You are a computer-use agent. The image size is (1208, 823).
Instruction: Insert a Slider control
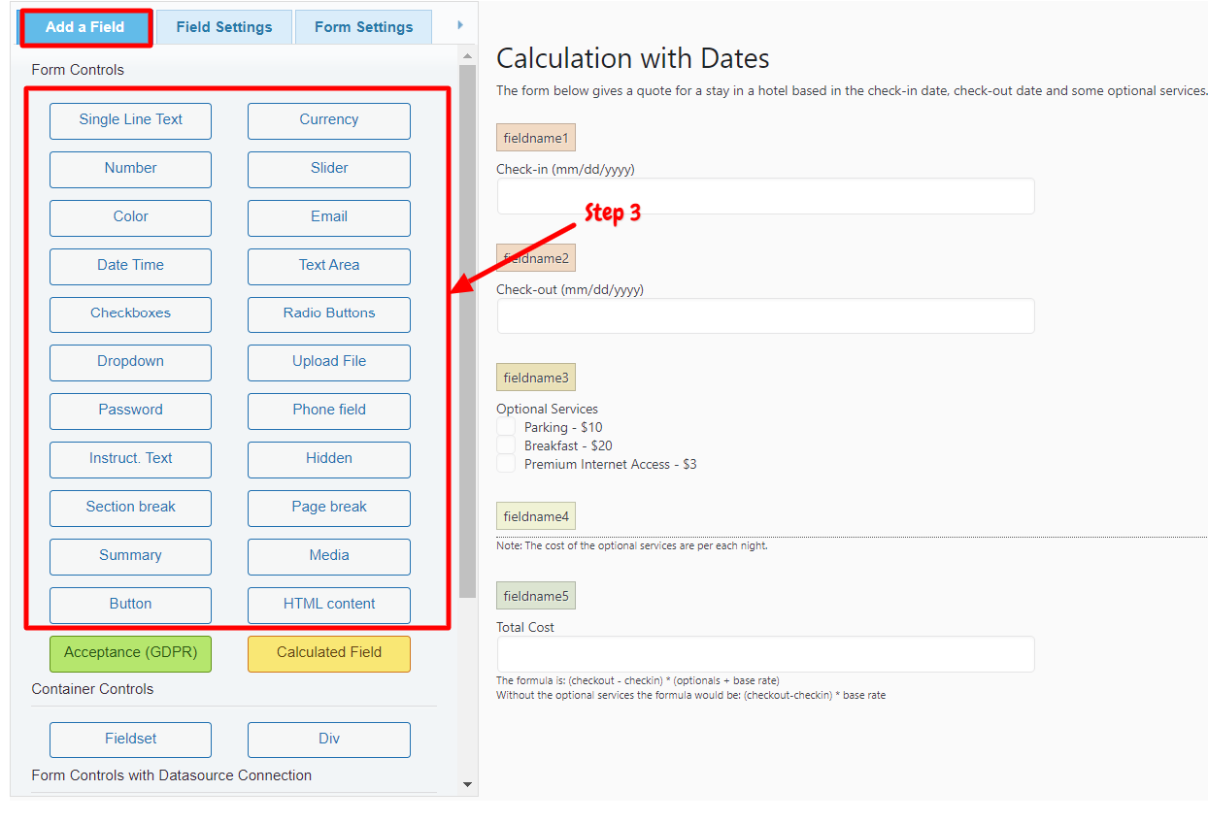329,169
